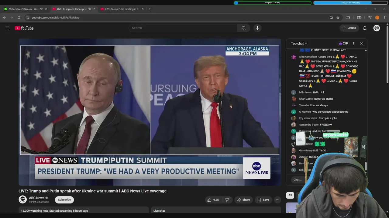Go back with browser back arrow
The image size is (389, 218).
(5, 18)
